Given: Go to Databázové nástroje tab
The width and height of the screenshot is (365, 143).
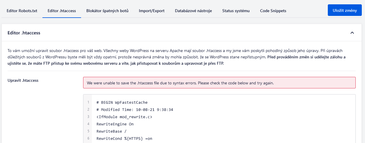Looking at the screenshot, I should [x=193, y=11].
